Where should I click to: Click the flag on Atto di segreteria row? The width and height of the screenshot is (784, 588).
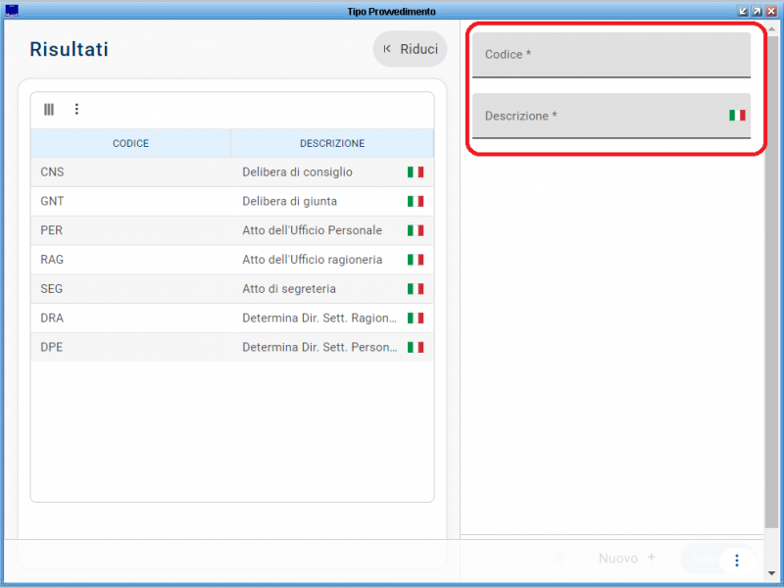click(x=416, y=289)
